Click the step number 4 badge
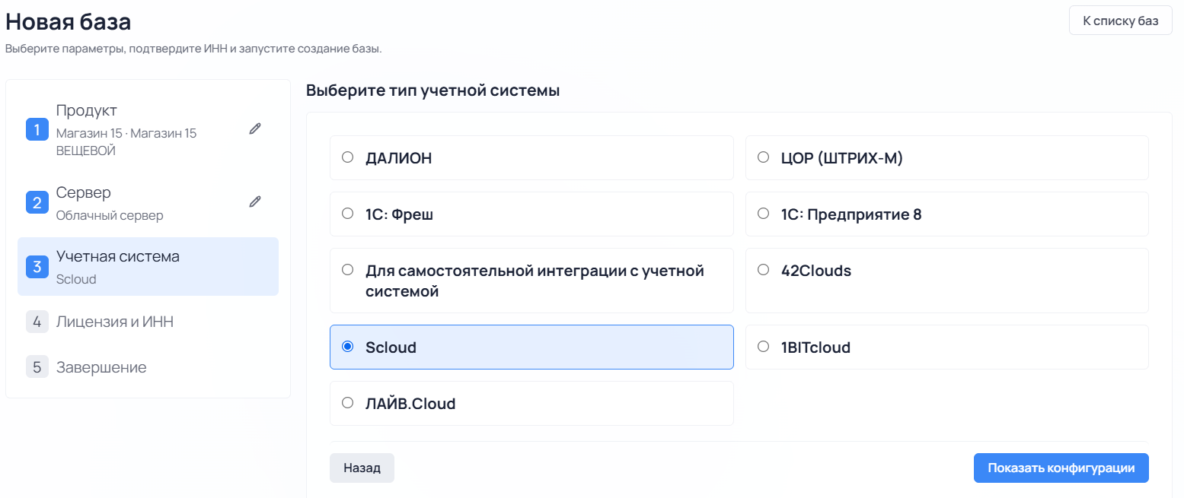The width and height of the screenshot is (1184, 498). pos(37,322)
